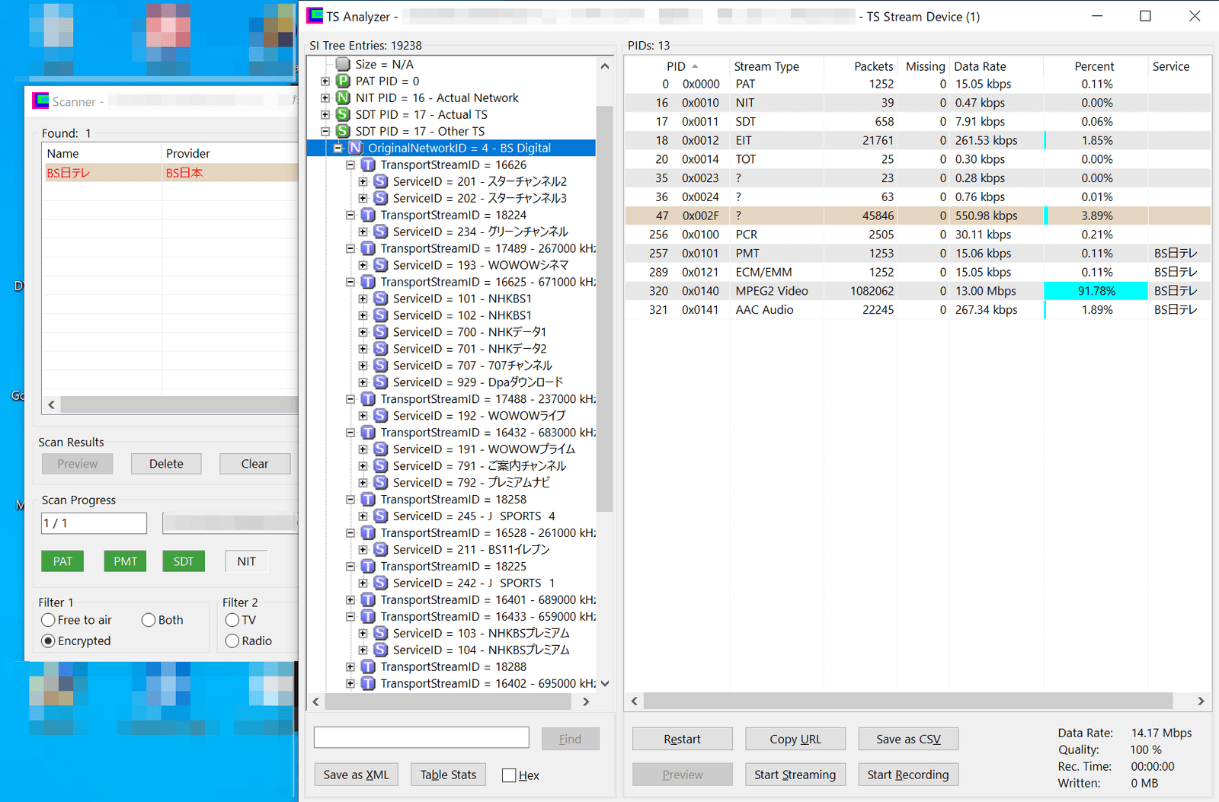The height and width of the screenshot is (802, 1219).
Task: Click the T icon for TransportStreamID 16626
Action: pyautogui.click(x=368, y=165)
